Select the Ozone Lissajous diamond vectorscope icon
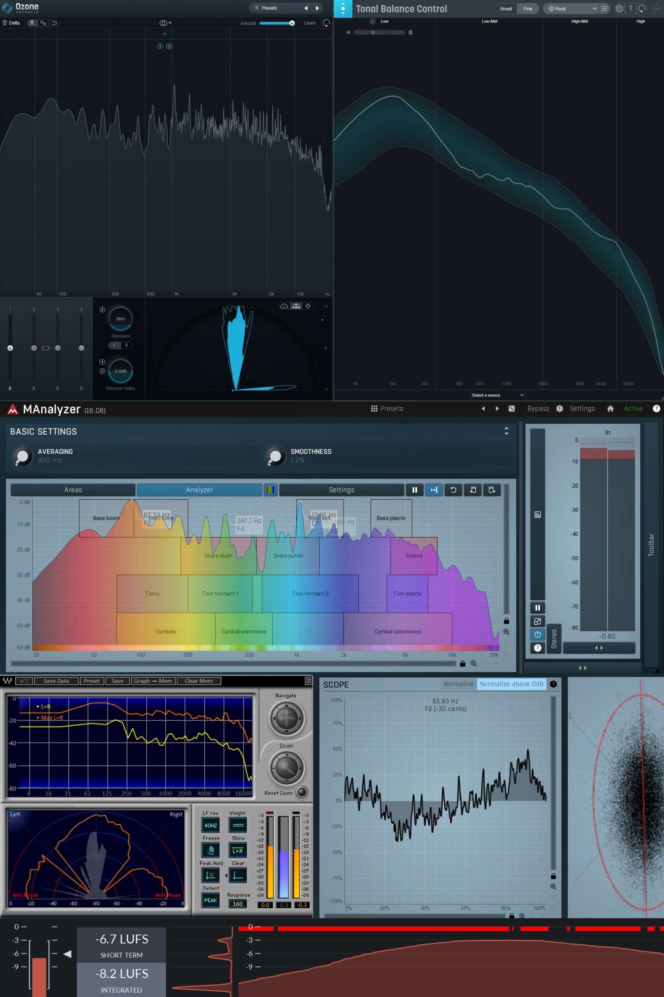Viewport: 664px width, 997px height. [308, 306]
